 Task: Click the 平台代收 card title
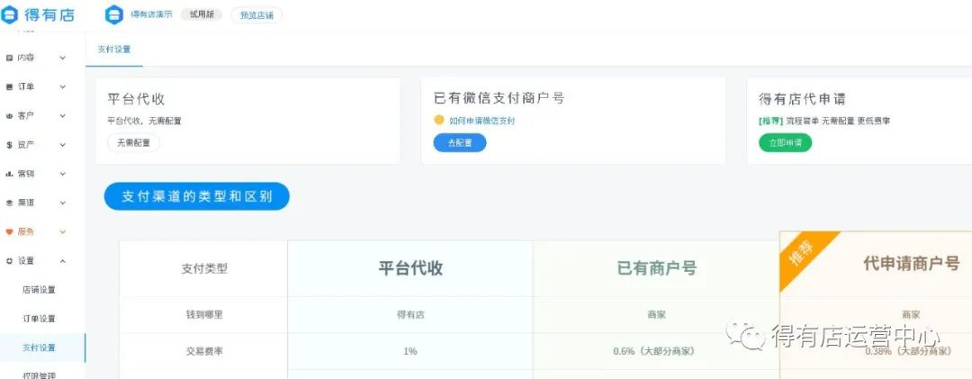pyautogui.click(x=136, y=99)
